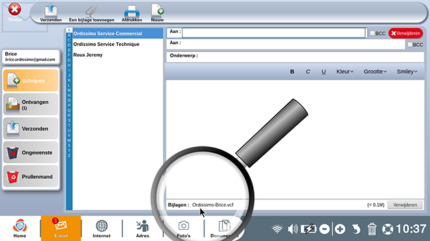Click the speaker volume icon

coord(292,229)
